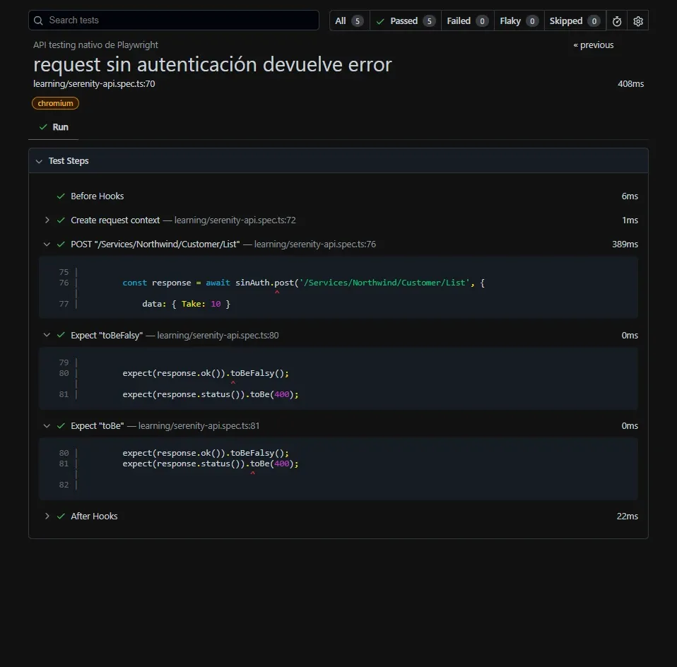Click green checkmark beside Before Hooks
This screenshot has width=677, height=667.
[x=61, y=196]
